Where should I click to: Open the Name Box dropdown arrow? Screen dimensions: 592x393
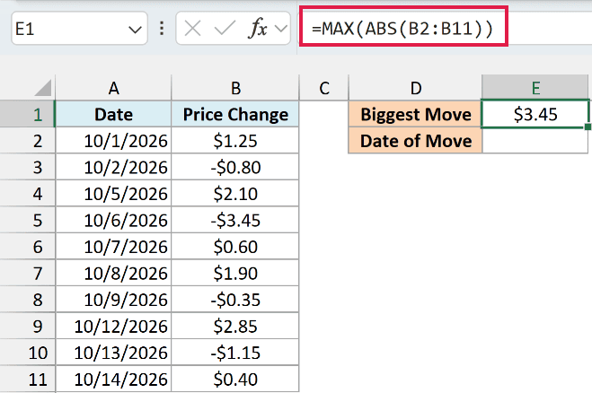135,29
